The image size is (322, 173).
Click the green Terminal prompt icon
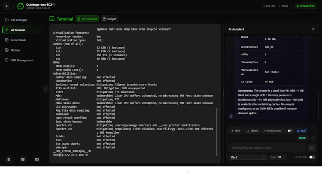(x=52, y=19)
